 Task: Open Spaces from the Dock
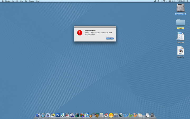click(x=116, y=115)
